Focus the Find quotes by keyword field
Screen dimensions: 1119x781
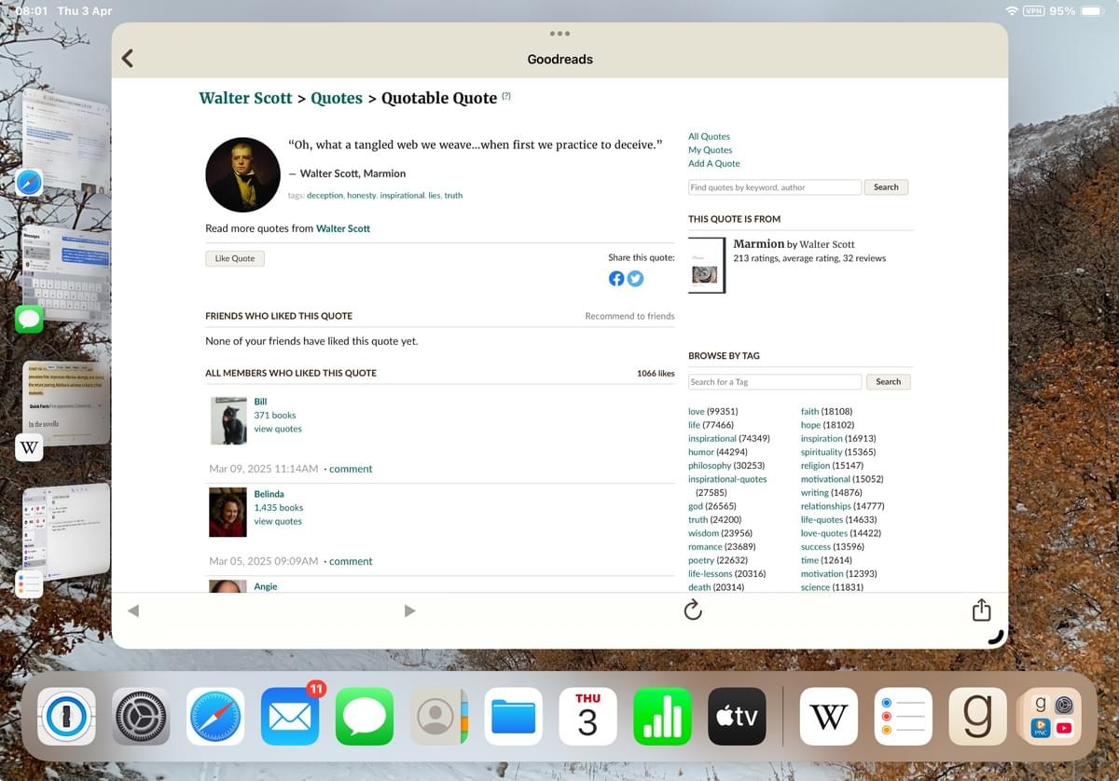pos(775,187)
